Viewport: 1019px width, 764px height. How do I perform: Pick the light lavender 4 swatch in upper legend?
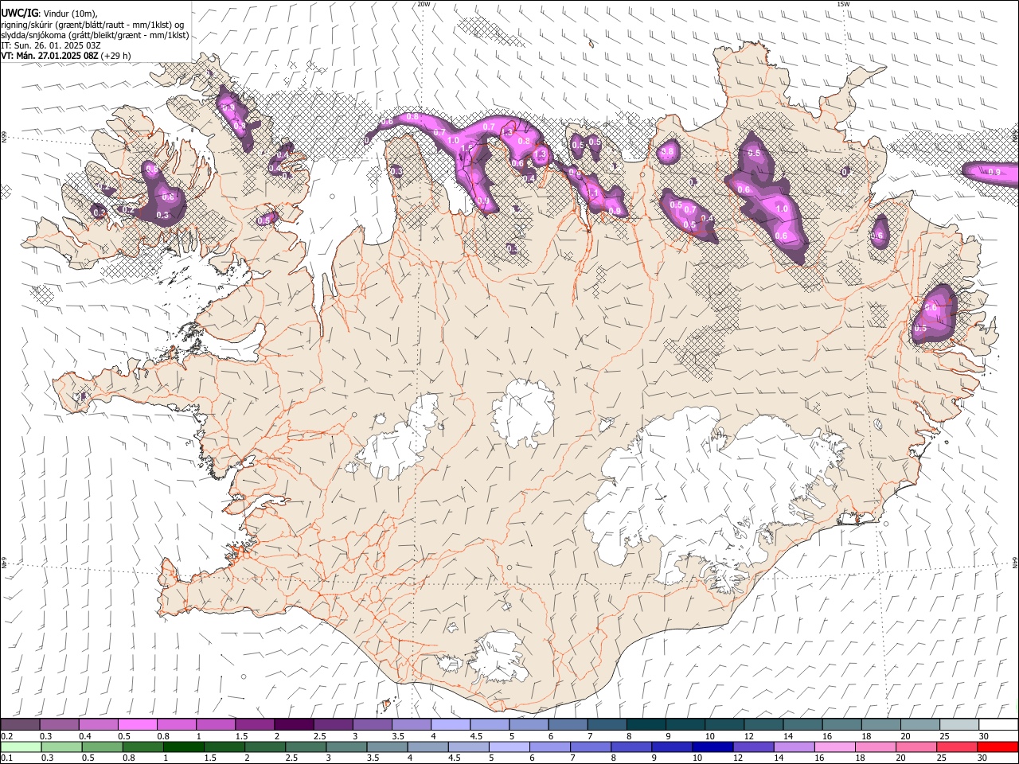click(x=450, y=724)
